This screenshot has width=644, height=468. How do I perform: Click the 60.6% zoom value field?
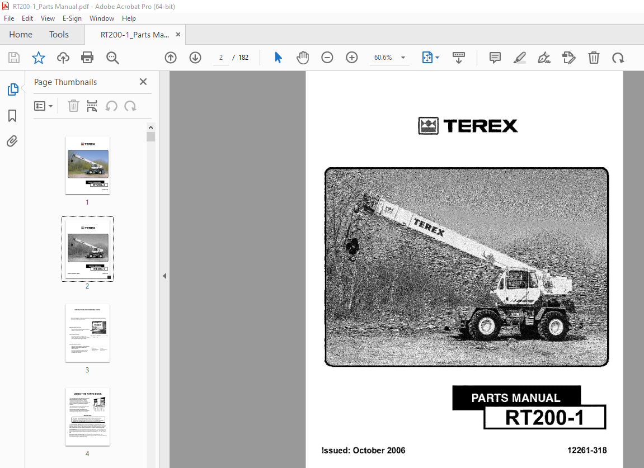[383, 58]
